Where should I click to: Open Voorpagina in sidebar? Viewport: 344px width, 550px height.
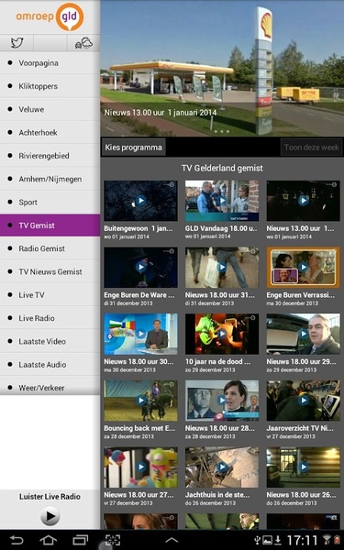point(50,63)
